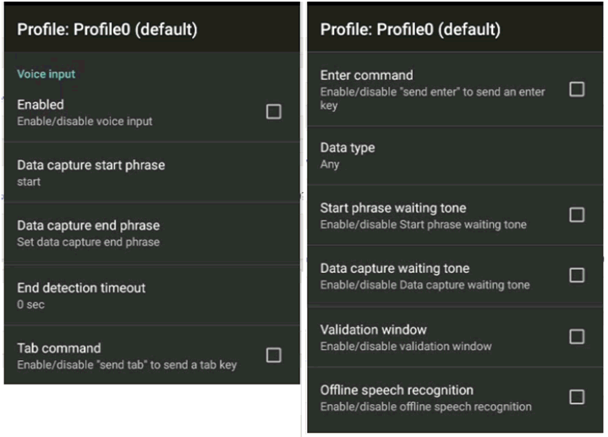Tap the Offline speech recognition label
Viewport: 608px width, 437px height.
pyautogui.click(x=397, y=390)
